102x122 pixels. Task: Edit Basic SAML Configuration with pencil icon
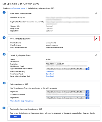(96, 13)
